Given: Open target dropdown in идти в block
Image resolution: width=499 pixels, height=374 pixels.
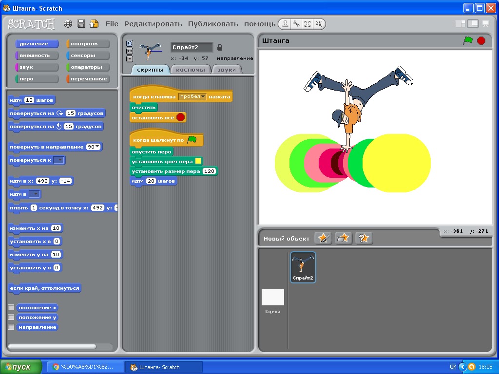Looking at the screenshot, I should coord(35,194).
